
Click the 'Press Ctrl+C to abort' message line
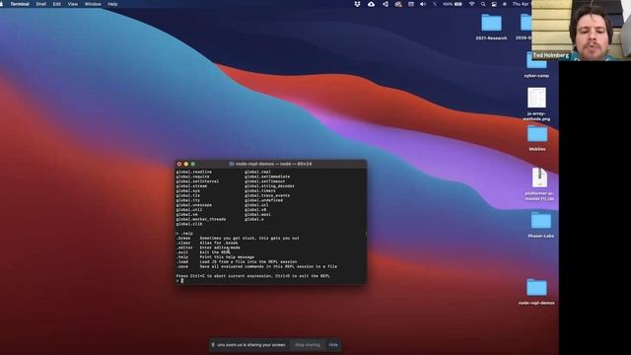click(253, 276)
